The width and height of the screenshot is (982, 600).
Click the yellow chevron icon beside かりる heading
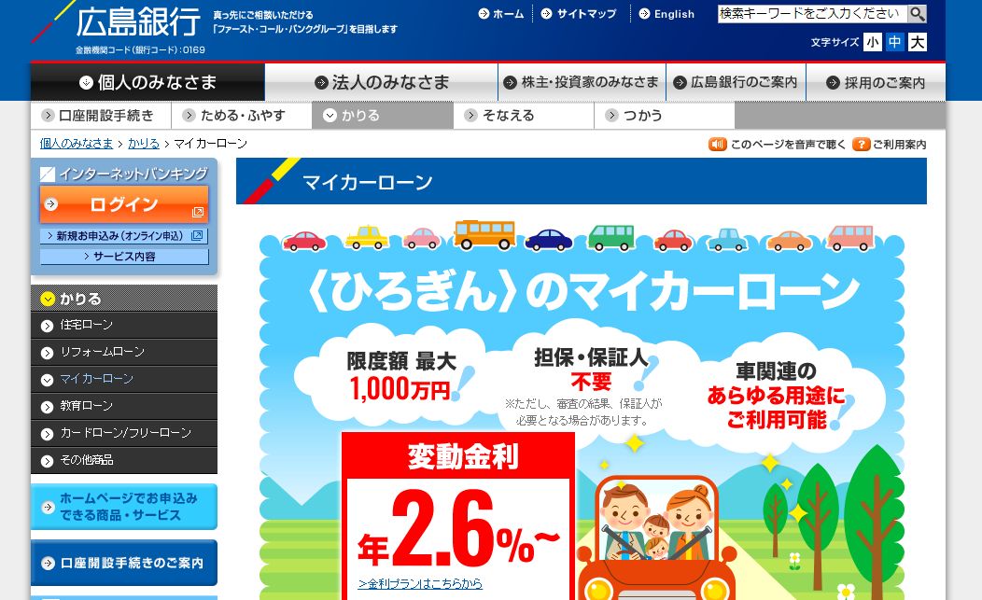(48, 299)
